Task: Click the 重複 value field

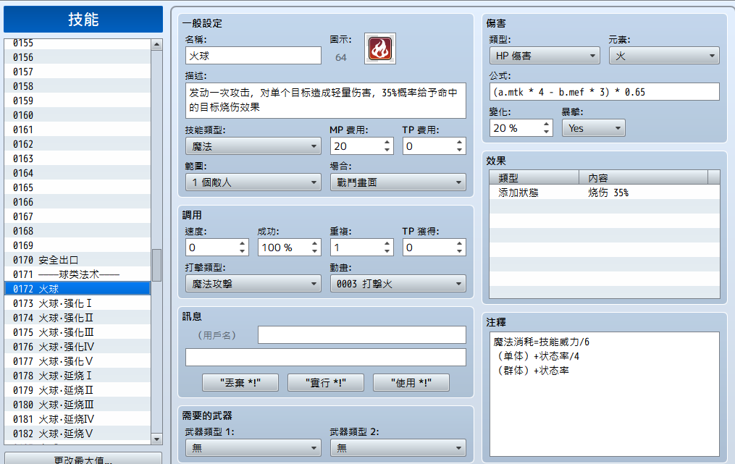Action: (x=356, y=248)
